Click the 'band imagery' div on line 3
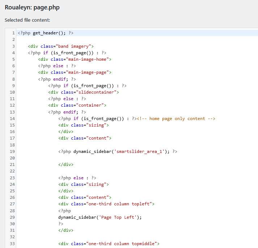The height and width of the screenshot is (248, 258). tap(61, 46)
